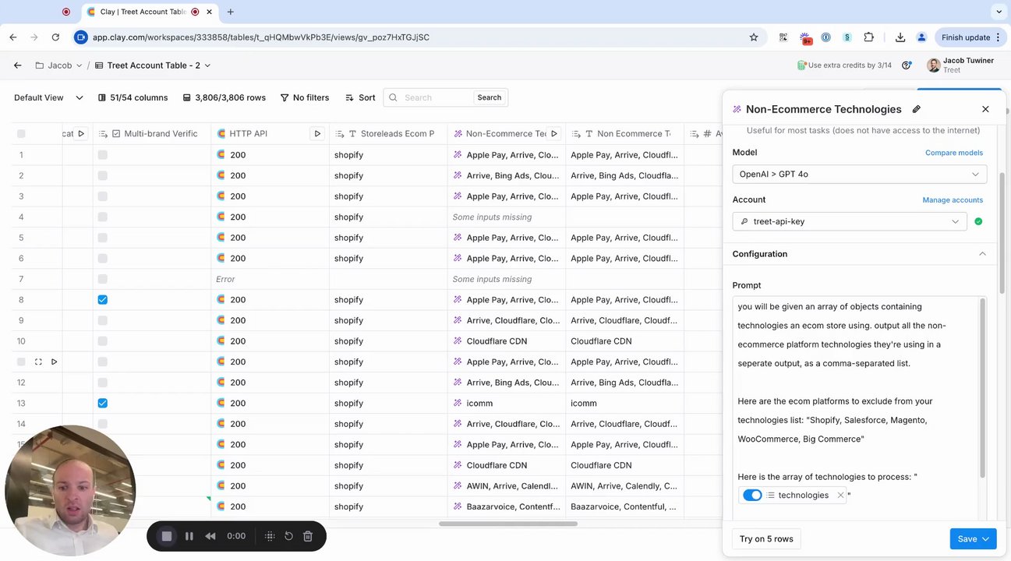Reload the browser page
This screenshot has height=561, width=1011.
coord(55,37)
